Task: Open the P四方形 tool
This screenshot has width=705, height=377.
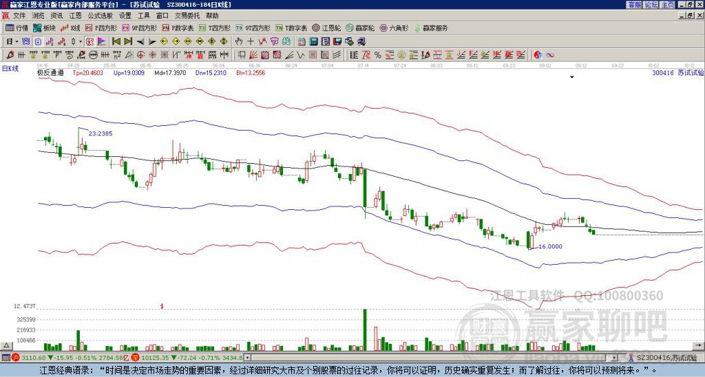Action: click(101, 28)
